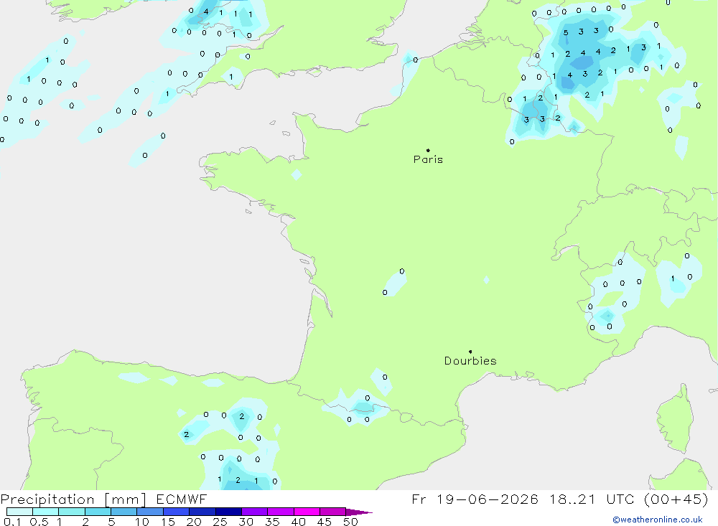Open the ©weatheronline.co.uk link
718x526 pixels.
pyautogui.click(x=658, y=520)
